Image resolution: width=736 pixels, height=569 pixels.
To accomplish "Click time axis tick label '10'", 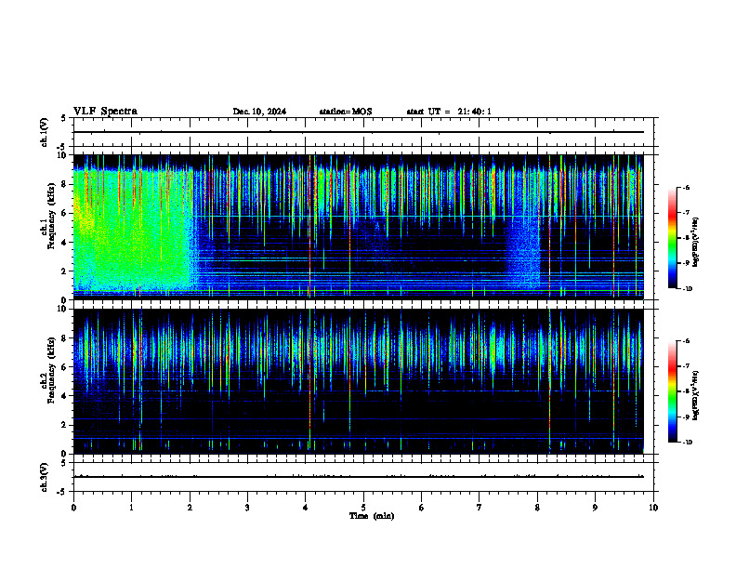I will pos(653,508).
